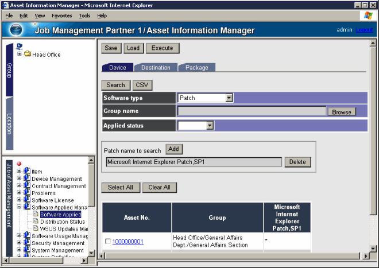Viewport: 379px width, 268px height.
Task: Click the Head Office folder icon
Action: [27, 55]
